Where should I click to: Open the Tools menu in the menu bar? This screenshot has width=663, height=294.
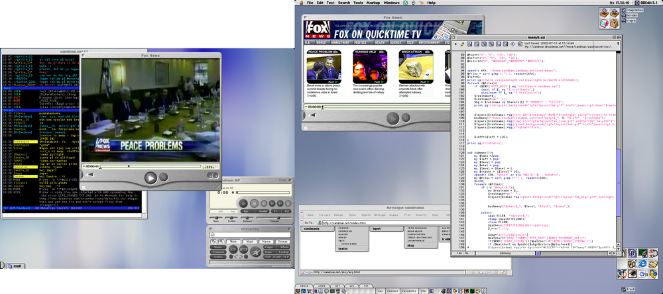[x=359, y=3]
